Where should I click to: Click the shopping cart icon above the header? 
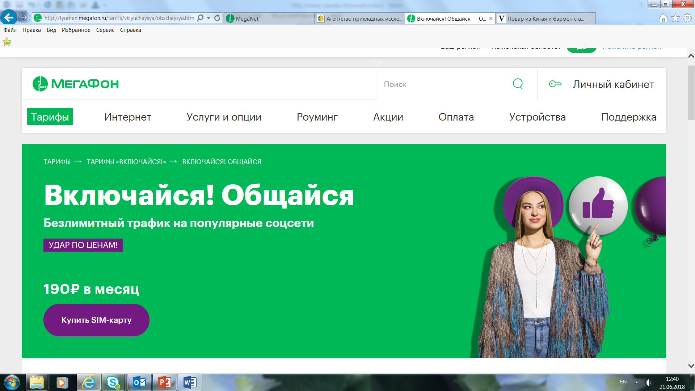[376, 64]
